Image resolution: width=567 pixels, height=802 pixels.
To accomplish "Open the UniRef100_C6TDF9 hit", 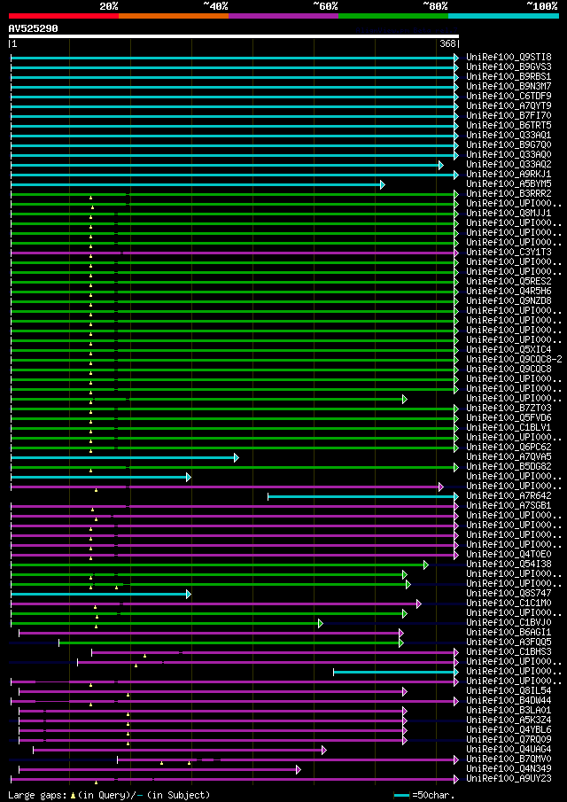I will click(x=509, y=96).
